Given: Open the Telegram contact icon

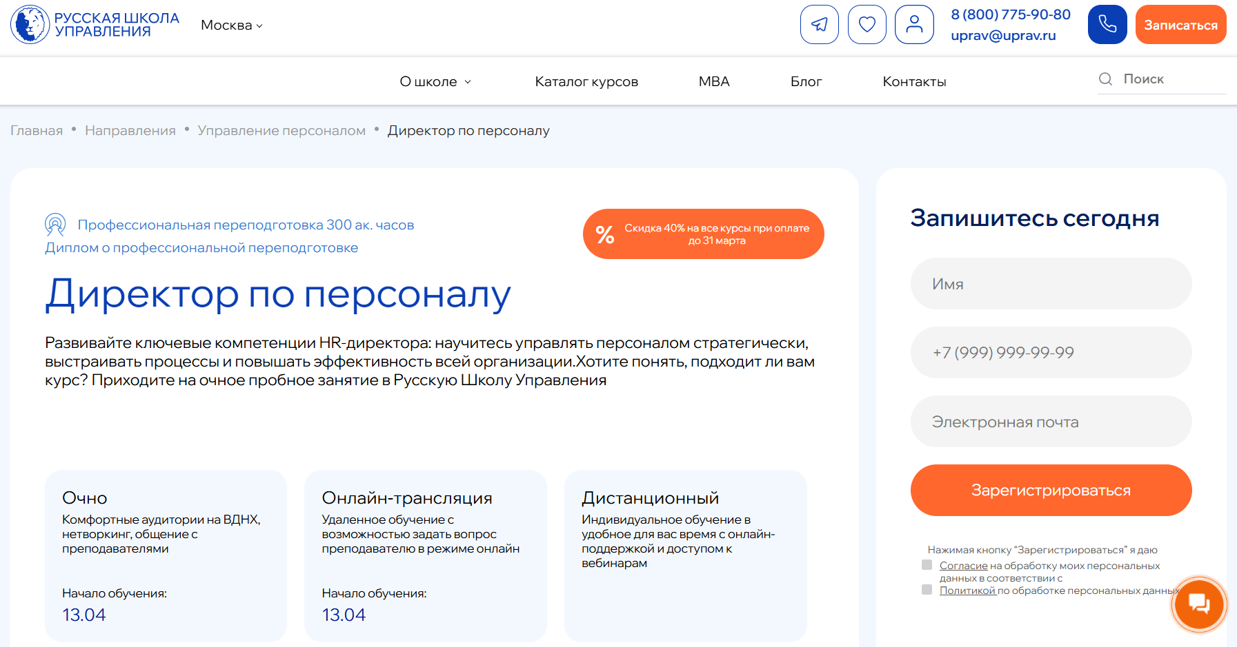Looking at the screenshot, I should pyautogui.click(x=819, y=24).
